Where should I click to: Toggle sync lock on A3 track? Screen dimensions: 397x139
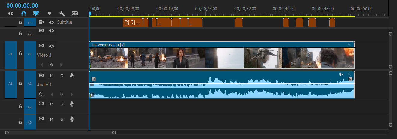pos(42,119)
